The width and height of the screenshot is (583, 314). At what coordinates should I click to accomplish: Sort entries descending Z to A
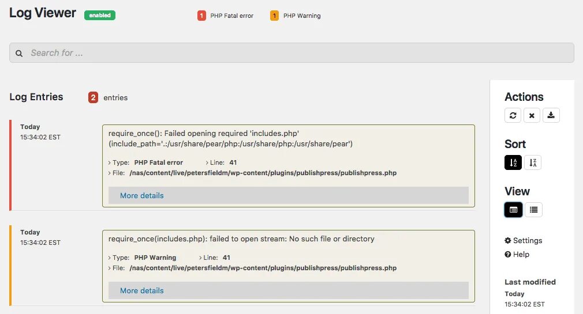point(533,162)
